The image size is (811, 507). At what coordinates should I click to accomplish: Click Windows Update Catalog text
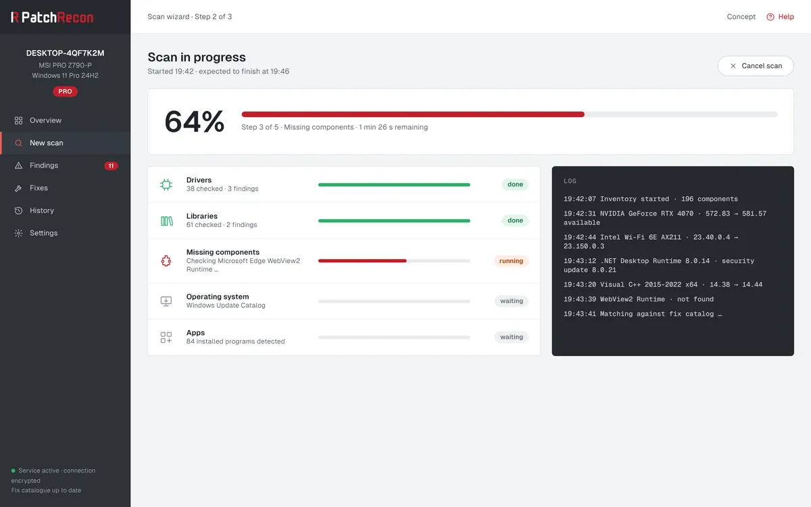(x=226, y=306)
